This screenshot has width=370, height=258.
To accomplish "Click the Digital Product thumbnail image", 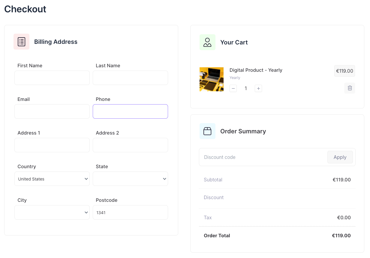I will coord(212,79).
